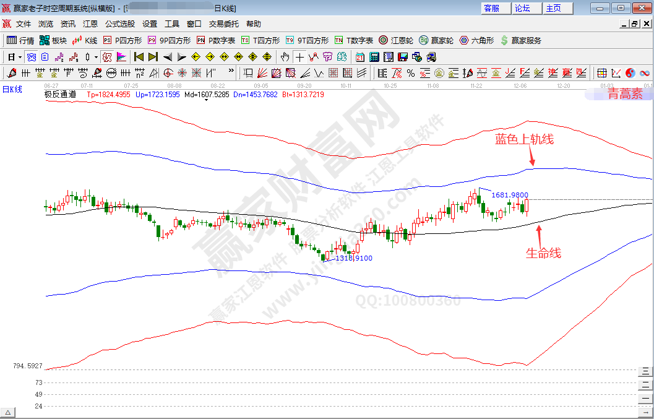Screen dimensions: 654x419
Task: Open the 公式选股 menu
Action: pyautogui.click(x=119, y=24)
